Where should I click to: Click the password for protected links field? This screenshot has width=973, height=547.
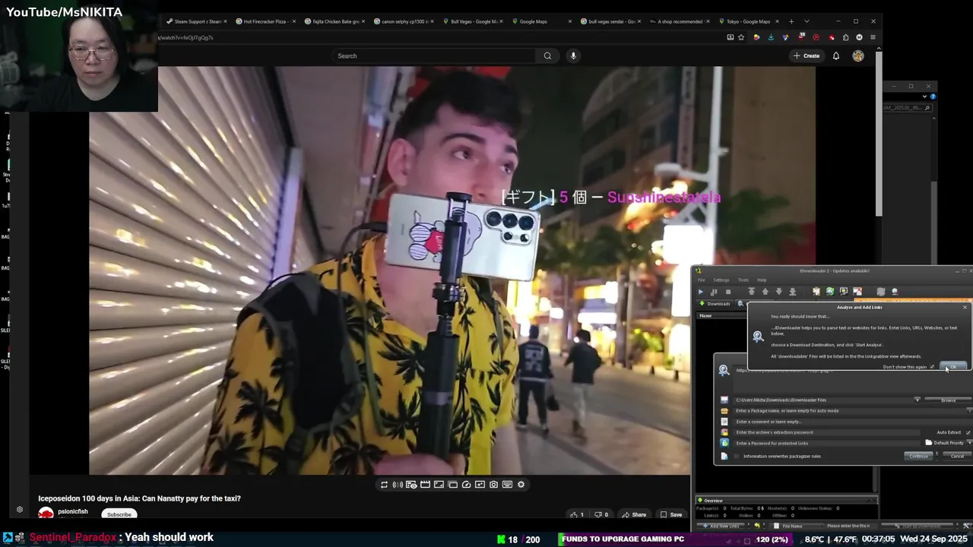(x=826, y=443)
